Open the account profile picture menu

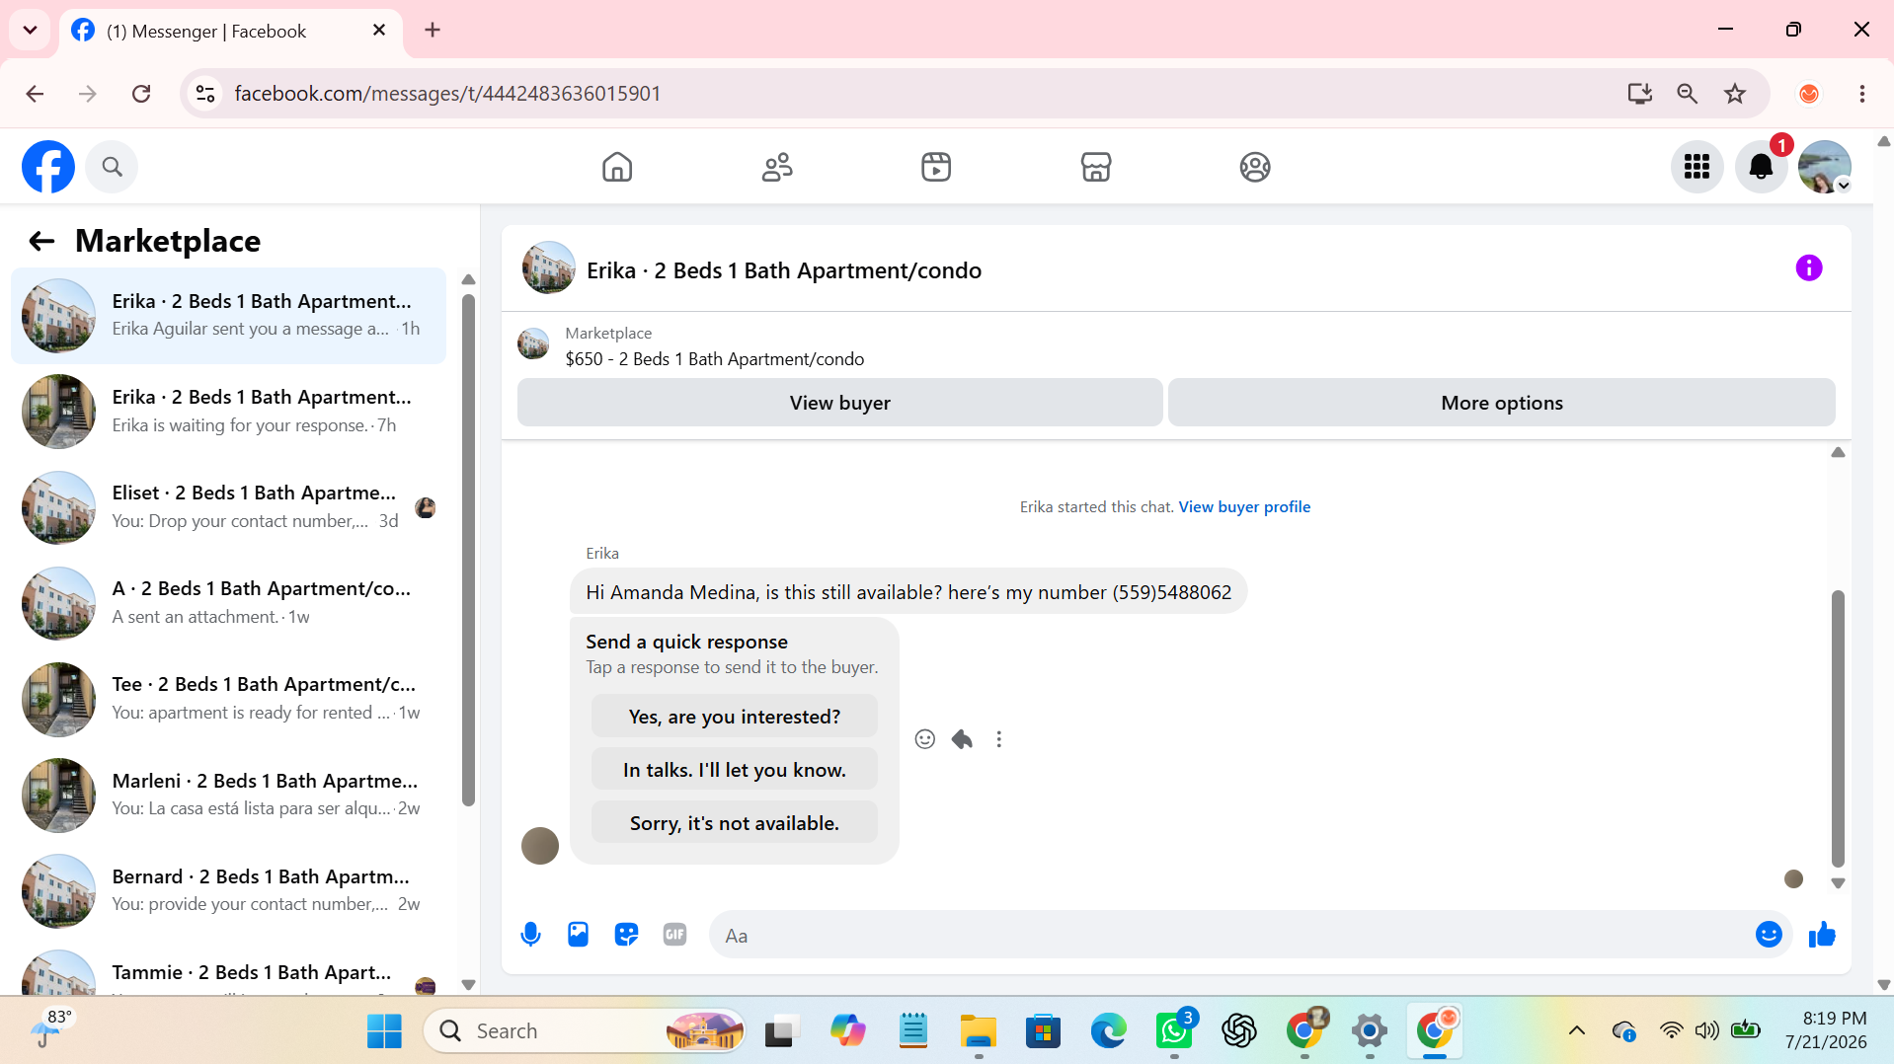tap(1824, 167)
